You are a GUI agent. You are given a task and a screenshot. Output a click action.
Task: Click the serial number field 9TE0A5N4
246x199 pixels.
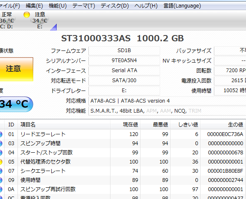[x=124, y=60]
